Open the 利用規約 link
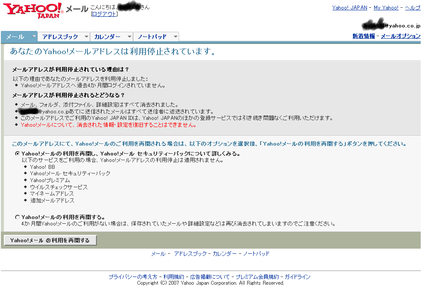Image resolution: width=422 pixels, height=289 pixels. coord(174,277)
